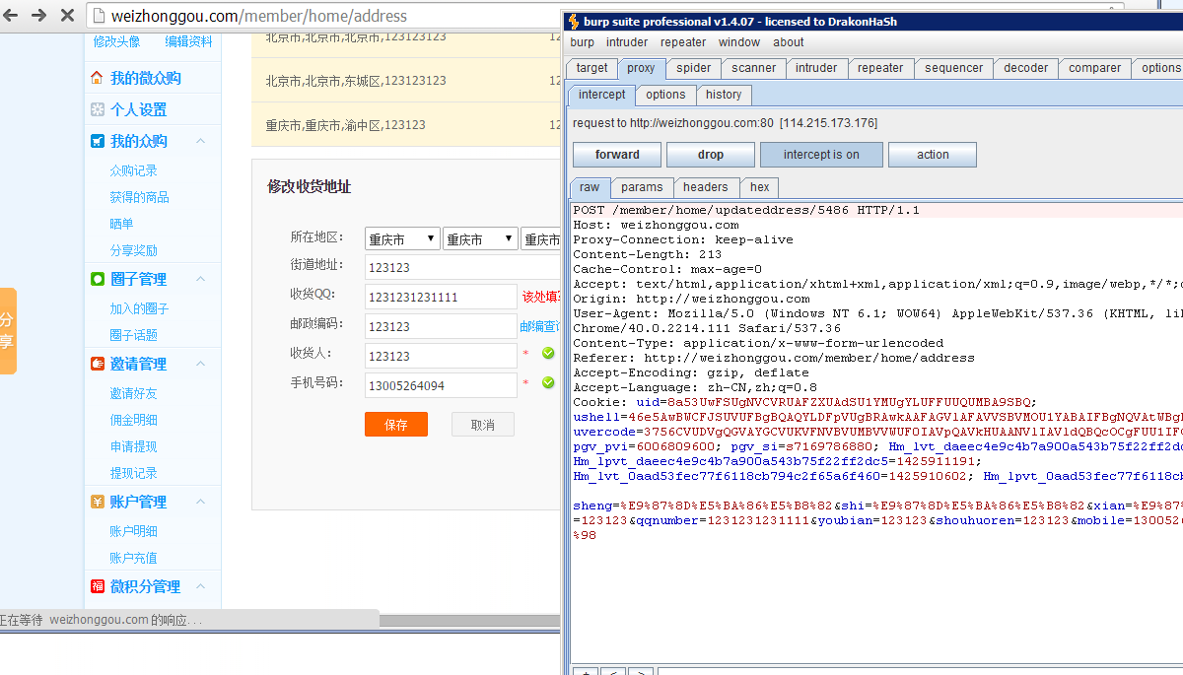Open 编辑资料 link
This screenshot has width=1183, height=675.
(188, 41)
